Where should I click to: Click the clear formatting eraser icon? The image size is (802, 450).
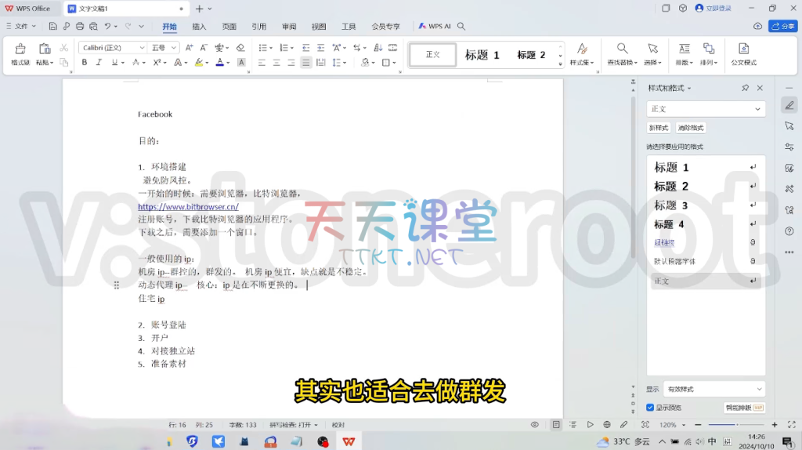click(x=240, y=48)
